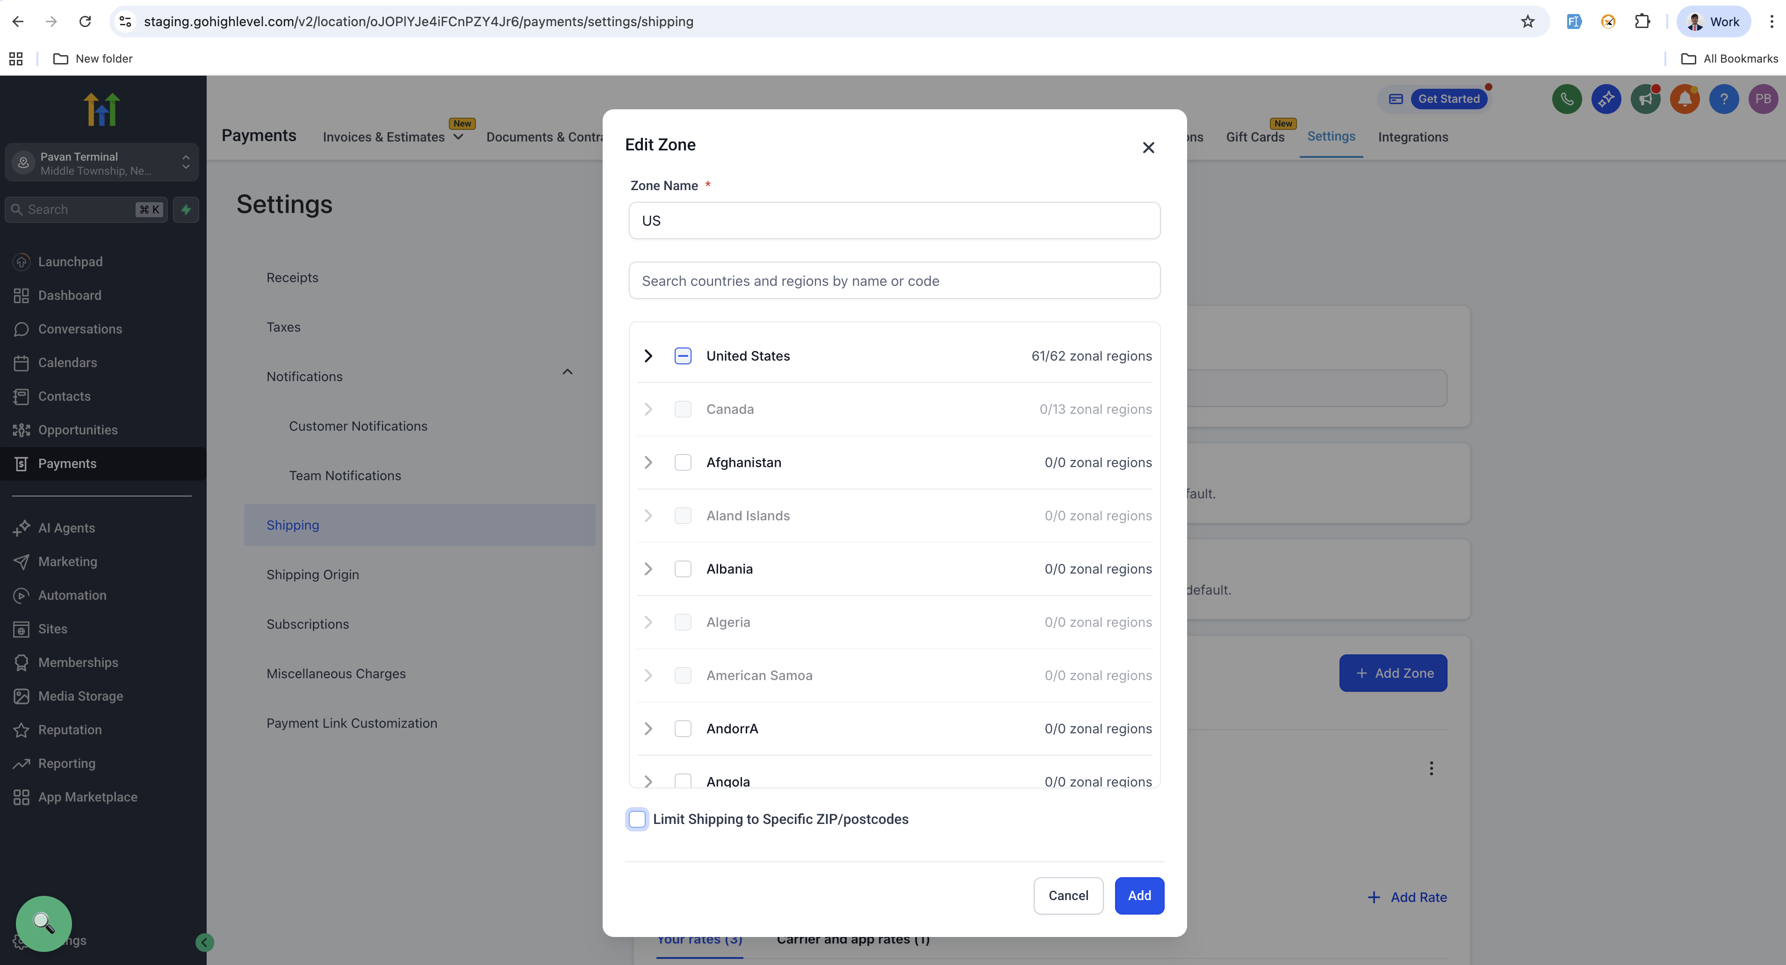Expand Albania zonal regions chevron
Image resolution: width=1786 pixels, height=965 pixels.
click(x=648, y=569)
